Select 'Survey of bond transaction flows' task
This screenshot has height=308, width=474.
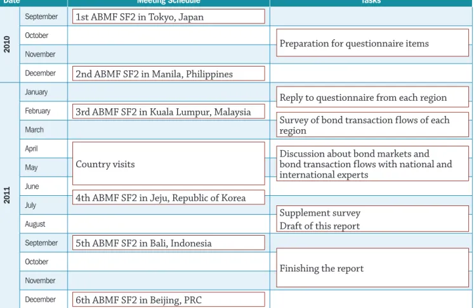pos(372,125)
